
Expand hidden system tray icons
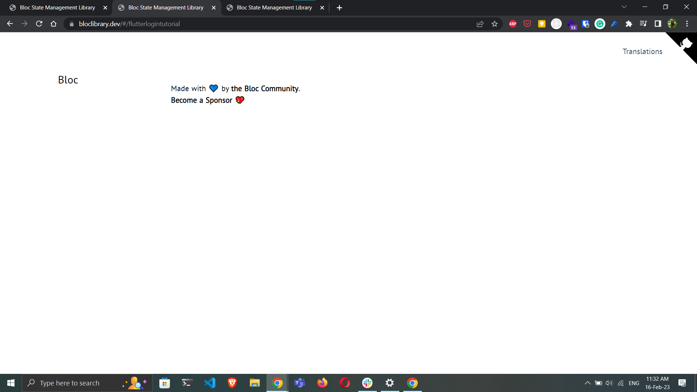[x=587, y=383]
